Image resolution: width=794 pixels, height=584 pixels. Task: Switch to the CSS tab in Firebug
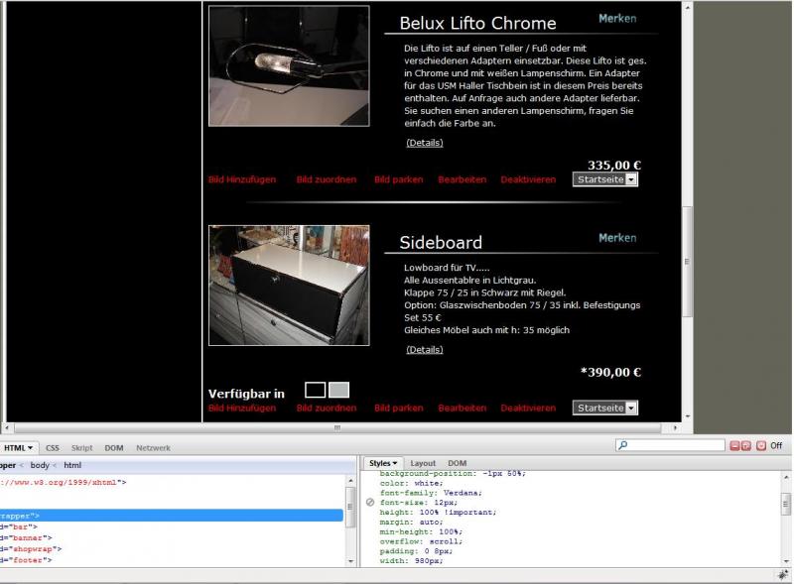(x=53, y=448)
